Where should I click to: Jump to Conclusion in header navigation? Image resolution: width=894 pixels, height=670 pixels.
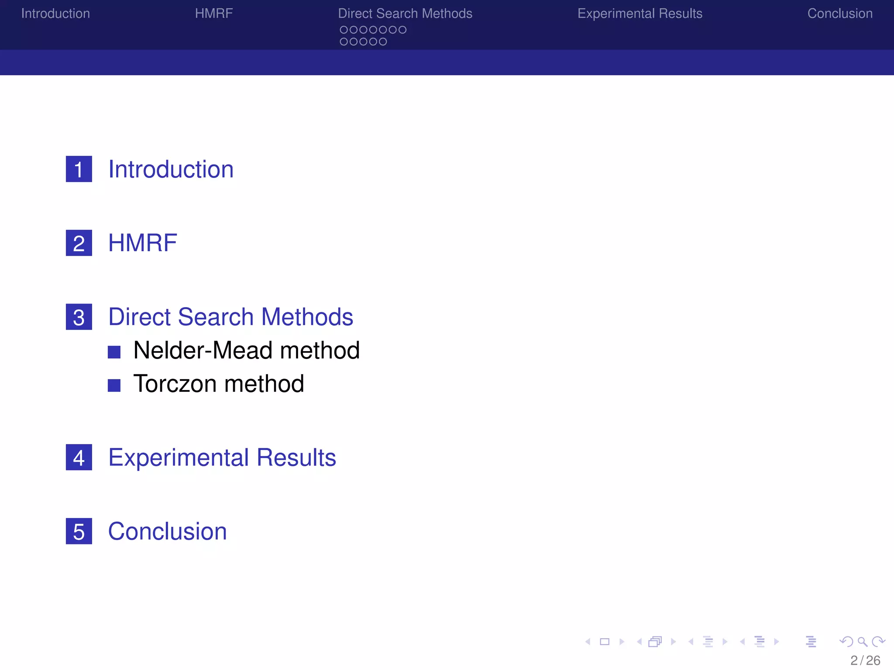pos(839,14)
